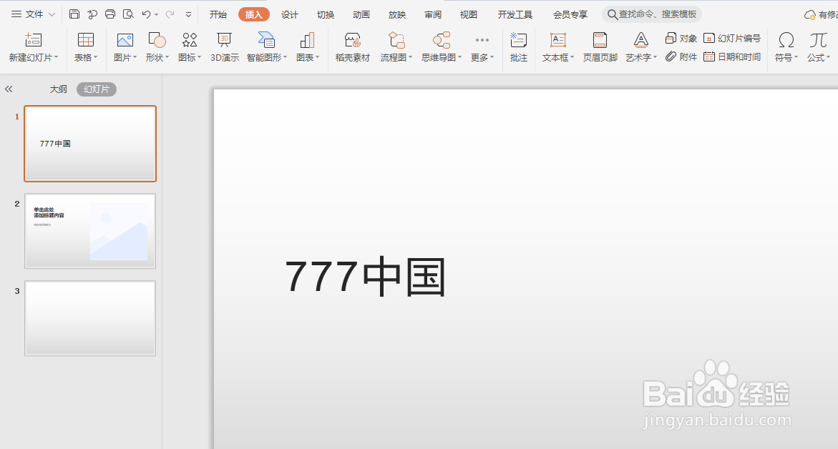Open the 符号 symbol dropdown

pyautogui.click(x=785, y=46)
